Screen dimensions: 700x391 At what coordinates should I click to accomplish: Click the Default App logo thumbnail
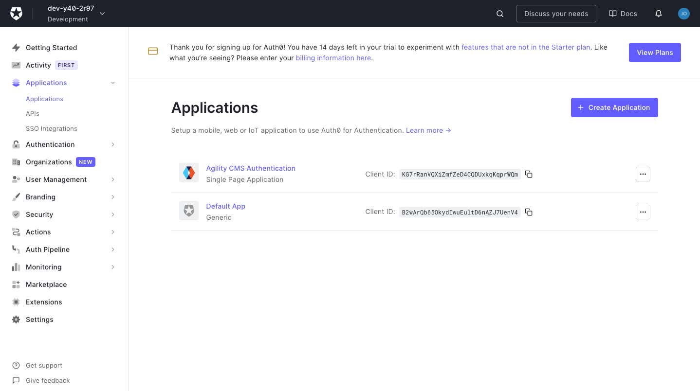(x=189, y=211)
